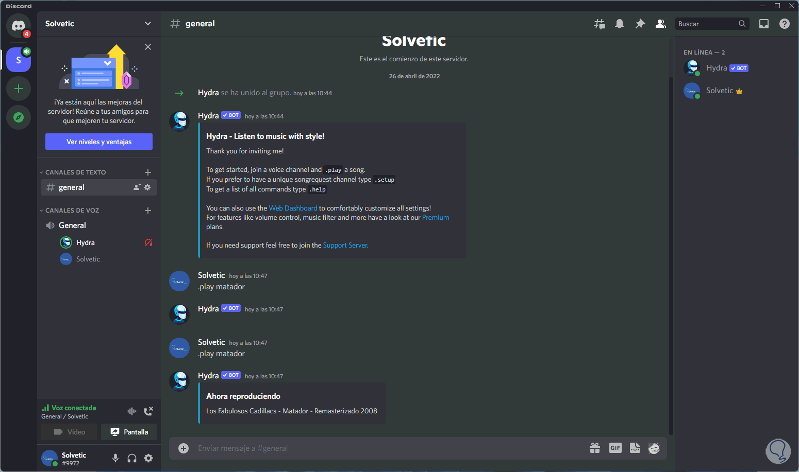Join the General voice channel
Viewport: 799px width, 472px height.
72,225
